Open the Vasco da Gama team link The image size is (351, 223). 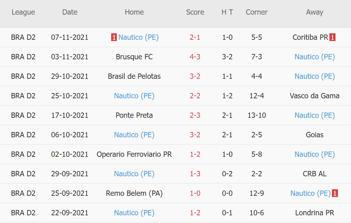315,96
